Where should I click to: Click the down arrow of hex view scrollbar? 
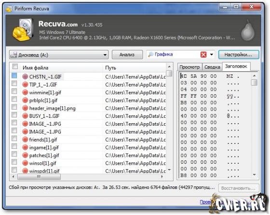click(255, 175)
